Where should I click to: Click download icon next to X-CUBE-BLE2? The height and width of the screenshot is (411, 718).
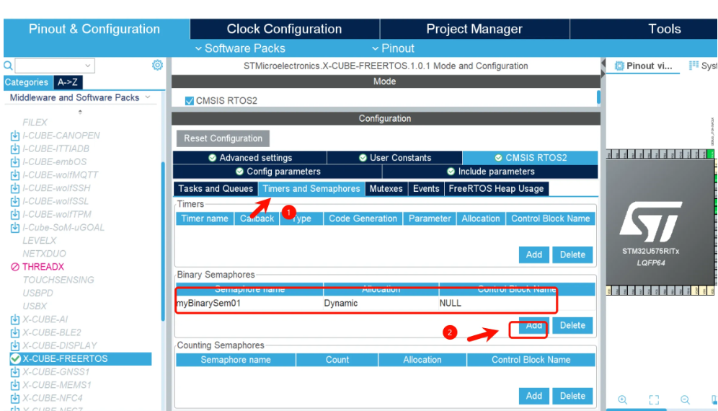(15, 332)
